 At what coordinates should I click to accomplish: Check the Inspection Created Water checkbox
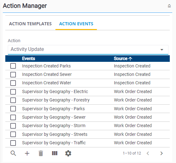pyautogui.click(x=13, y=83)
